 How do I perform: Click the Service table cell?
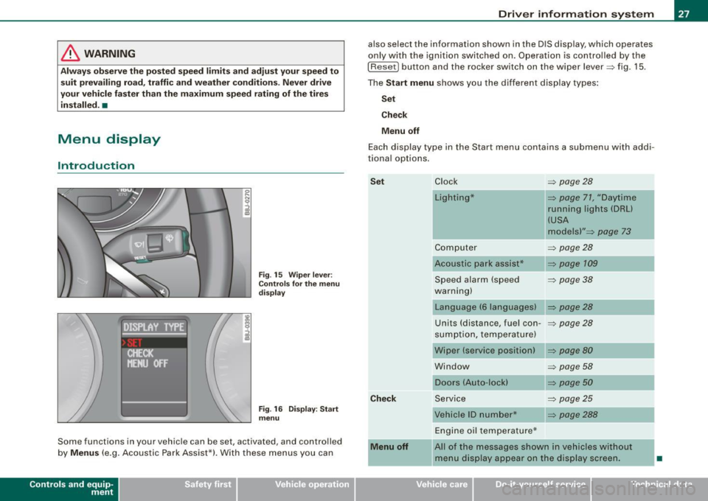[488, 399]
